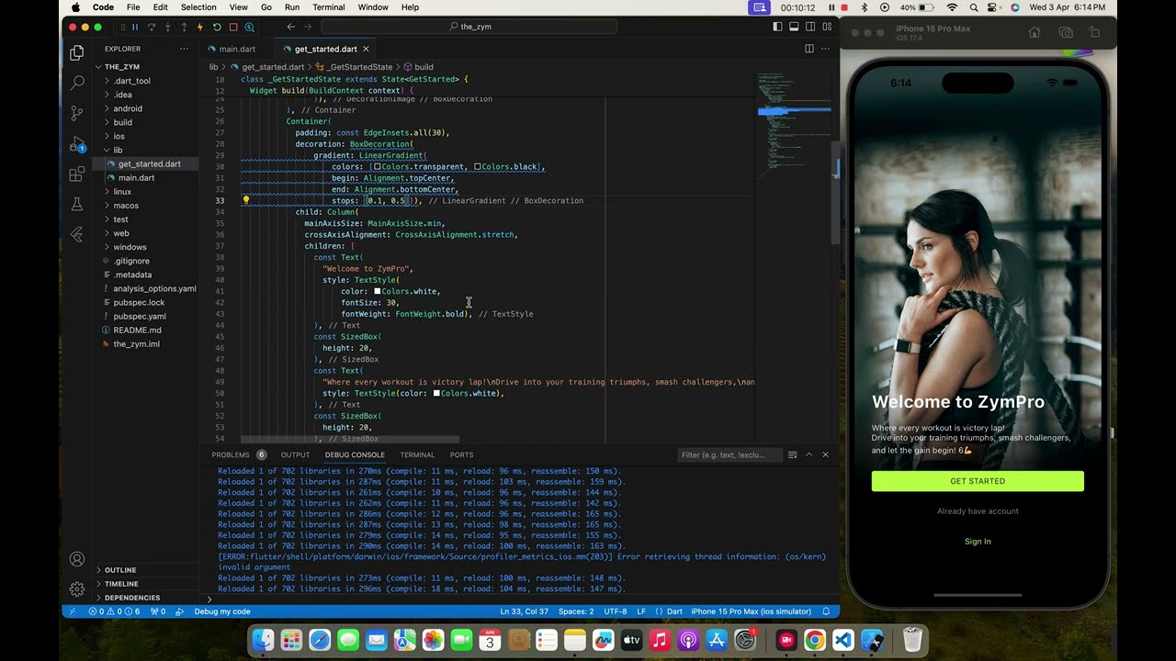Viewport: 1176px width, 661px height.
Task: Open editor More Actions ellipsis
Action: (x=826, y=49)
